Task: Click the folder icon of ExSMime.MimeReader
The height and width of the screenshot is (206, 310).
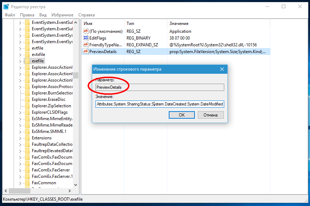Action: [28, 125]
